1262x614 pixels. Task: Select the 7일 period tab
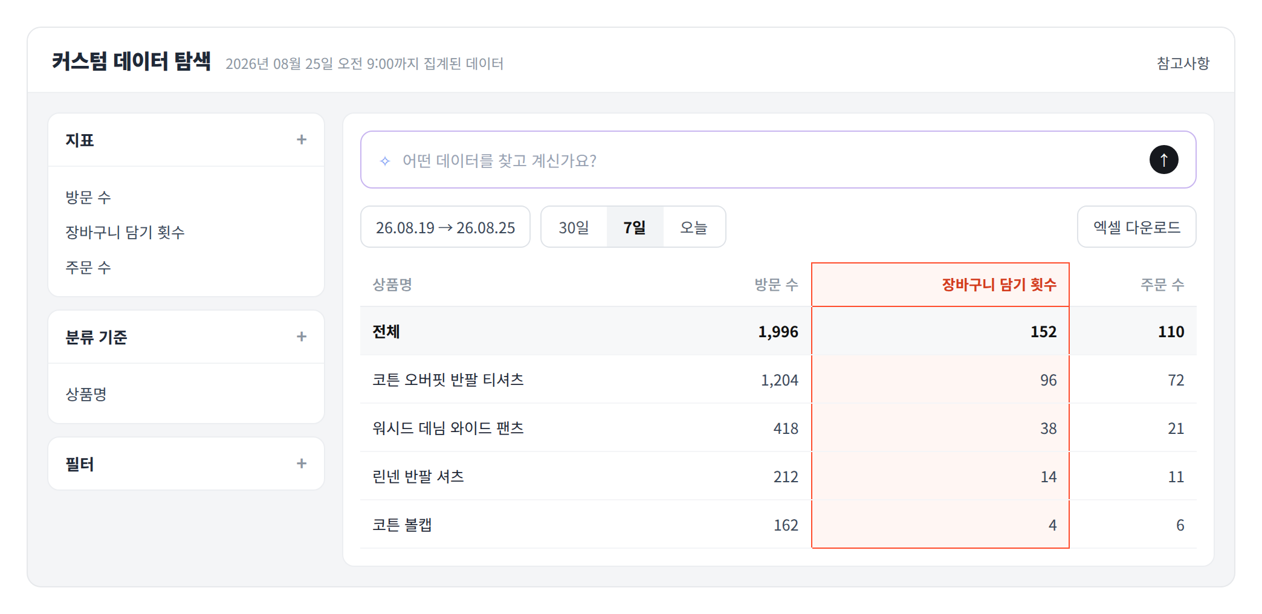pyautogui.click(x=635, y=227)
